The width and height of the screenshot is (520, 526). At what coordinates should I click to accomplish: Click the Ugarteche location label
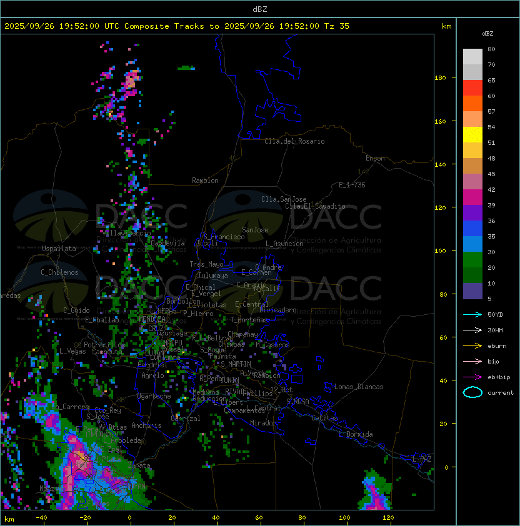coord(154,396)
